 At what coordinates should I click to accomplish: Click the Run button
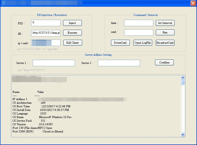pos(165,33)
